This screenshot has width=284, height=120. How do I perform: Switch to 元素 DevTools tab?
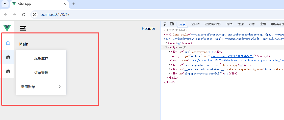pos(182,24)
